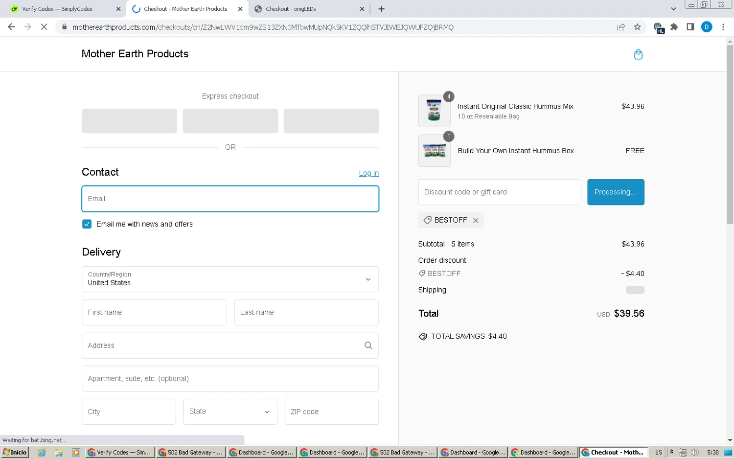
Task: Click the browser forward arrow
Action: (x=27, y=27)
